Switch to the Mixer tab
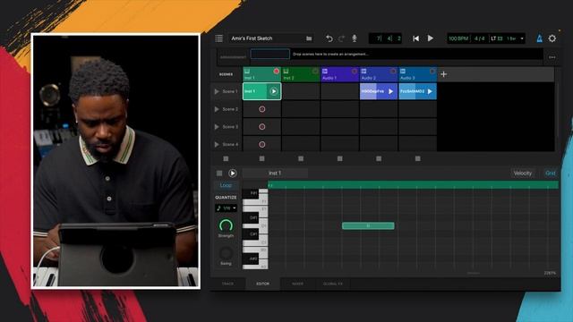 [297, 284]
